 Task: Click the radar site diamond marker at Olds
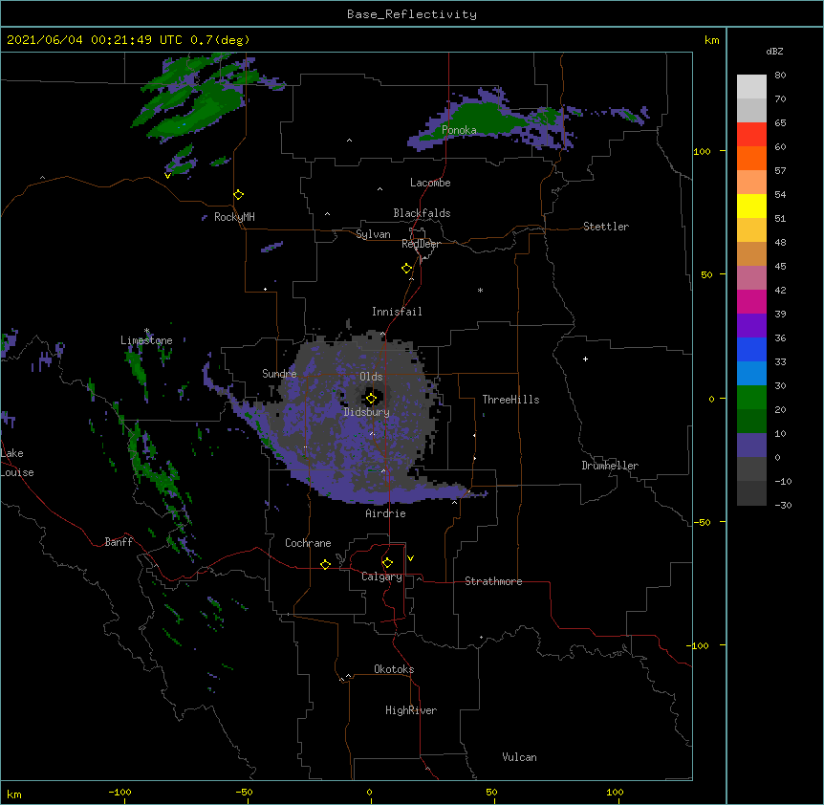(x=371, y=399)
